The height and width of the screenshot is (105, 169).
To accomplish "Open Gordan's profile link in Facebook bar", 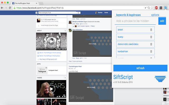I will (99, 13).
